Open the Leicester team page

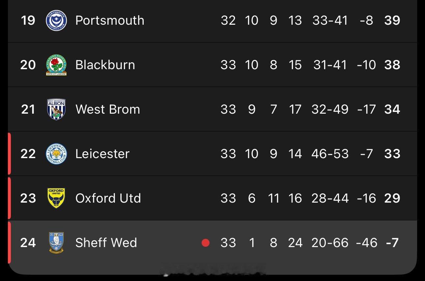point(102,154)
